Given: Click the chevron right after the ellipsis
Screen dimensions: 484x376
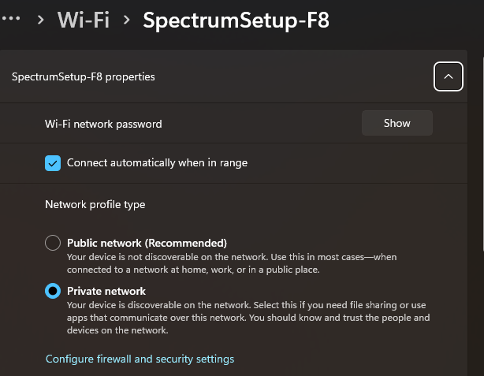Looking at the screenshot, I should coord(39,20).
